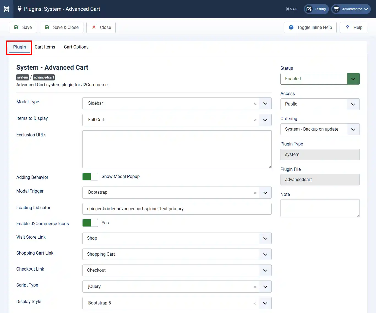376x313 pixels.
Task: Clear the Items to Display selection
Action: (255, 120)
